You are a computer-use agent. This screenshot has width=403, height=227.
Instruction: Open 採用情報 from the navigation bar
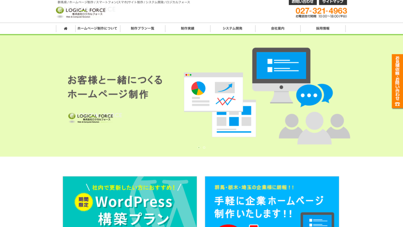pyautogui.click(x=322, y=28)
